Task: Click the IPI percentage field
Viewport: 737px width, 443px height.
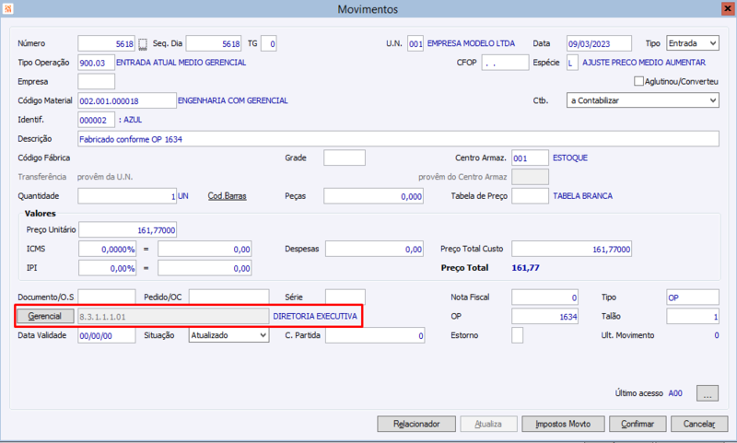Action: [107, 268]
